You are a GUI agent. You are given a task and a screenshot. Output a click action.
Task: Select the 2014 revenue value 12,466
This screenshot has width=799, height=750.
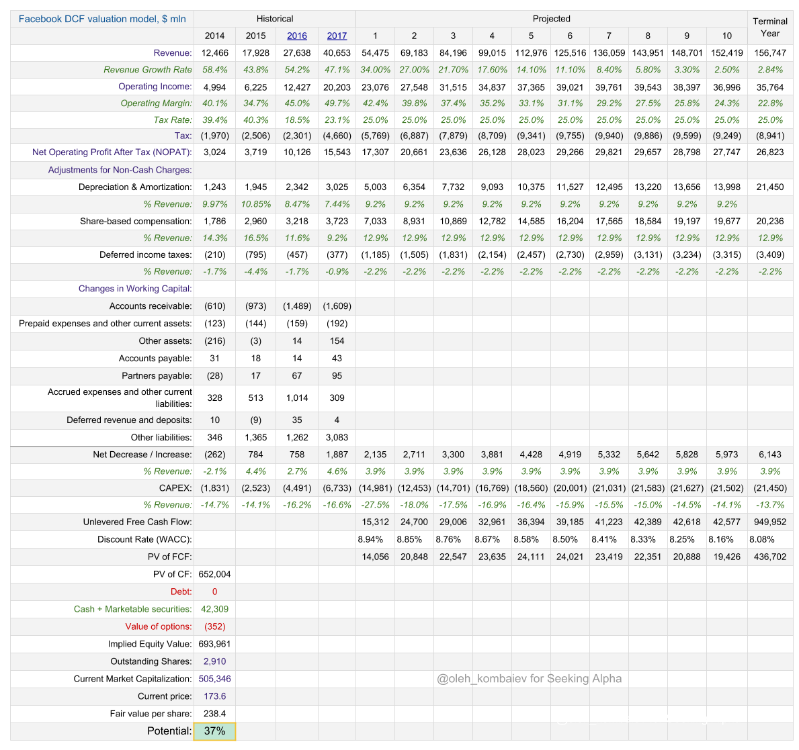[x=214, y=53]
